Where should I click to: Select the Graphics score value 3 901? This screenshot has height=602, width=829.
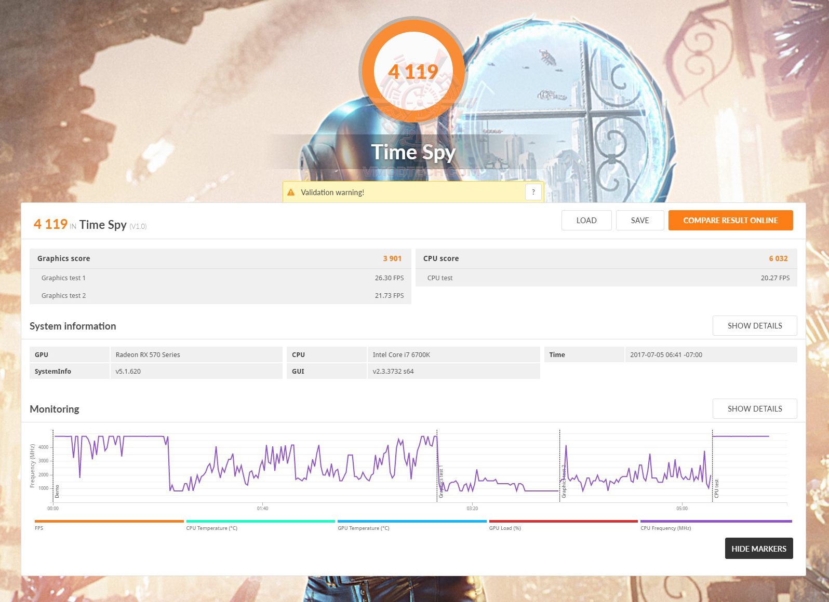click(392, 258)
